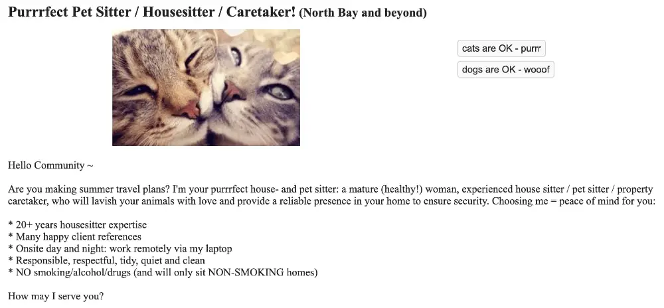Click the "How may I serve you?" line
The image size is (664, 308).
click(56, 296)
